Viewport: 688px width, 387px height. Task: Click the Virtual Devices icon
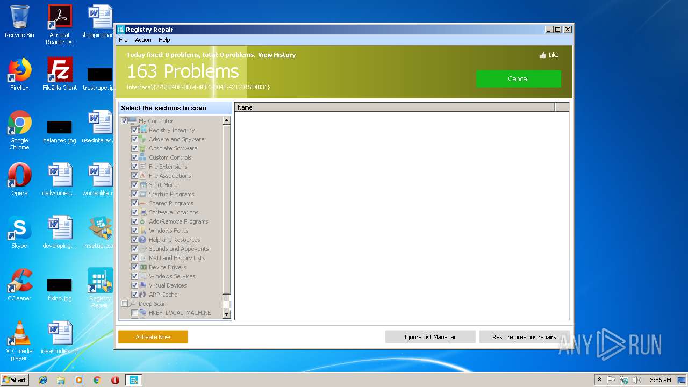pyautogui.click(x=143, y=285)
